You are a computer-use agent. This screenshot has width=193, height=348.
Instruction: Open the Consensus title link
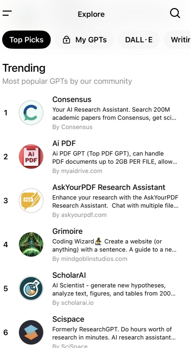[x=72, y=100]
